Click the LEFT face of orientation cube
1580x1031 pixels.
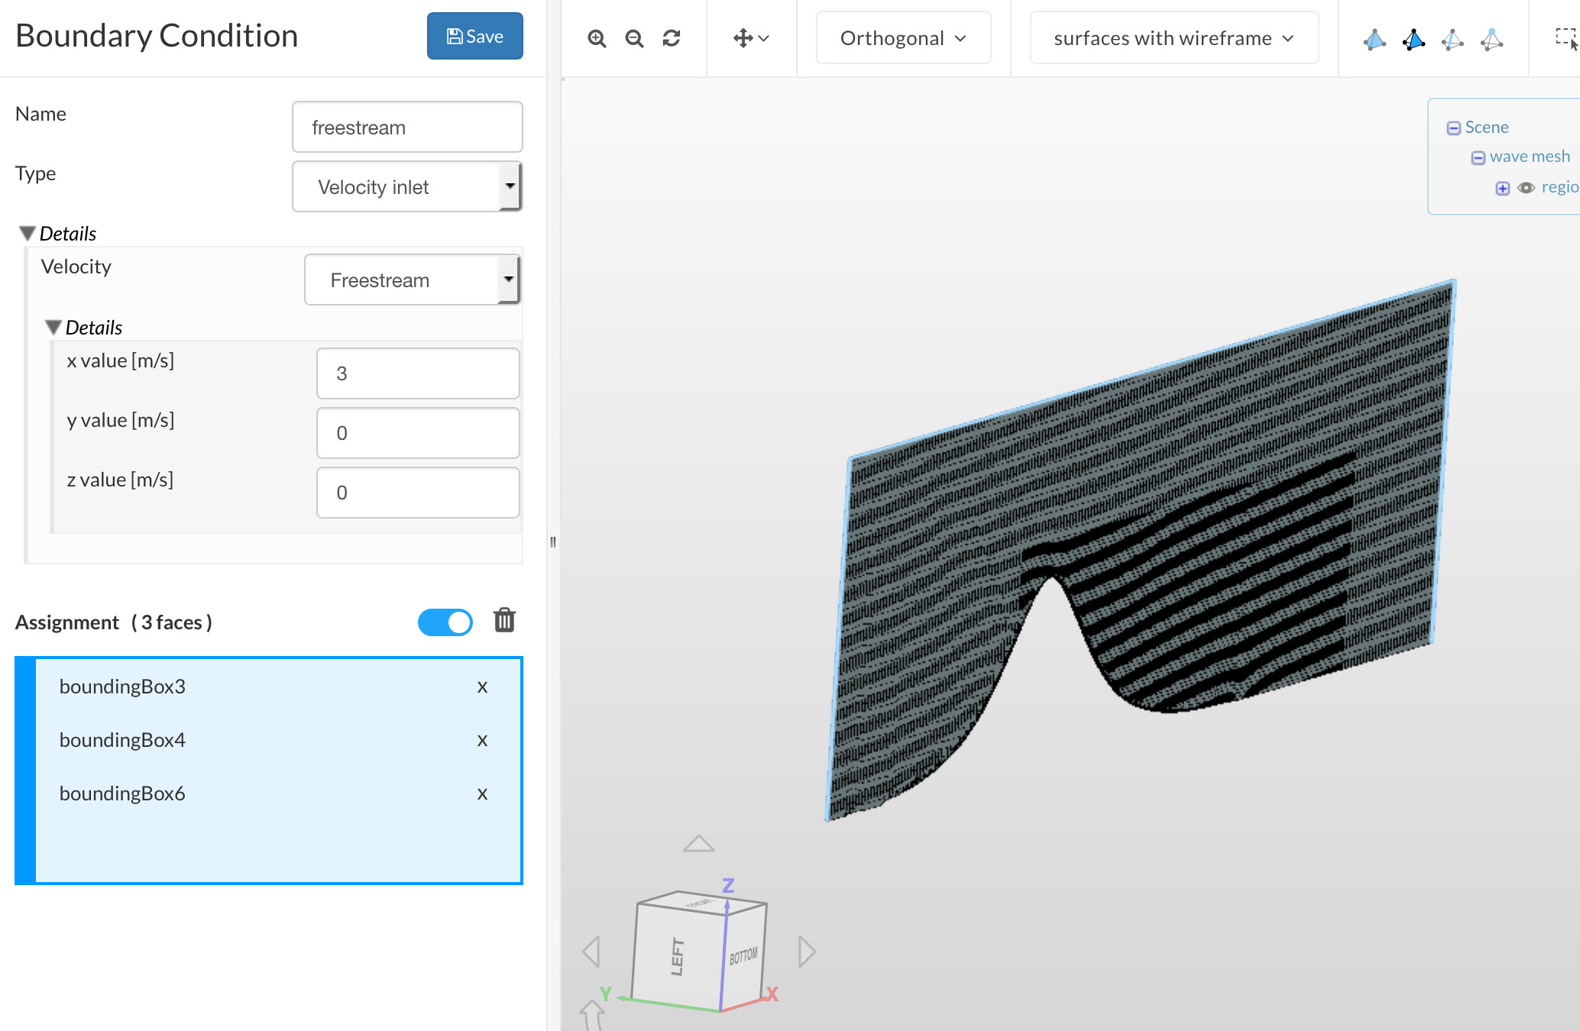tap(677, 956)
